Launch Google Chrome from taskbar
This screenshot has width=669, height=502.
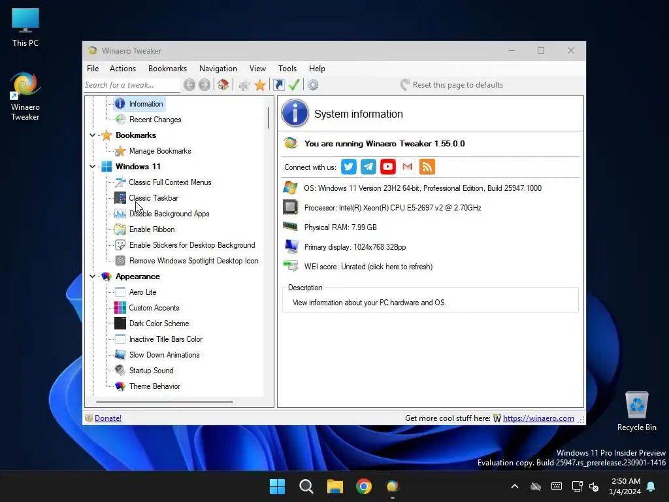click(364, 486)
